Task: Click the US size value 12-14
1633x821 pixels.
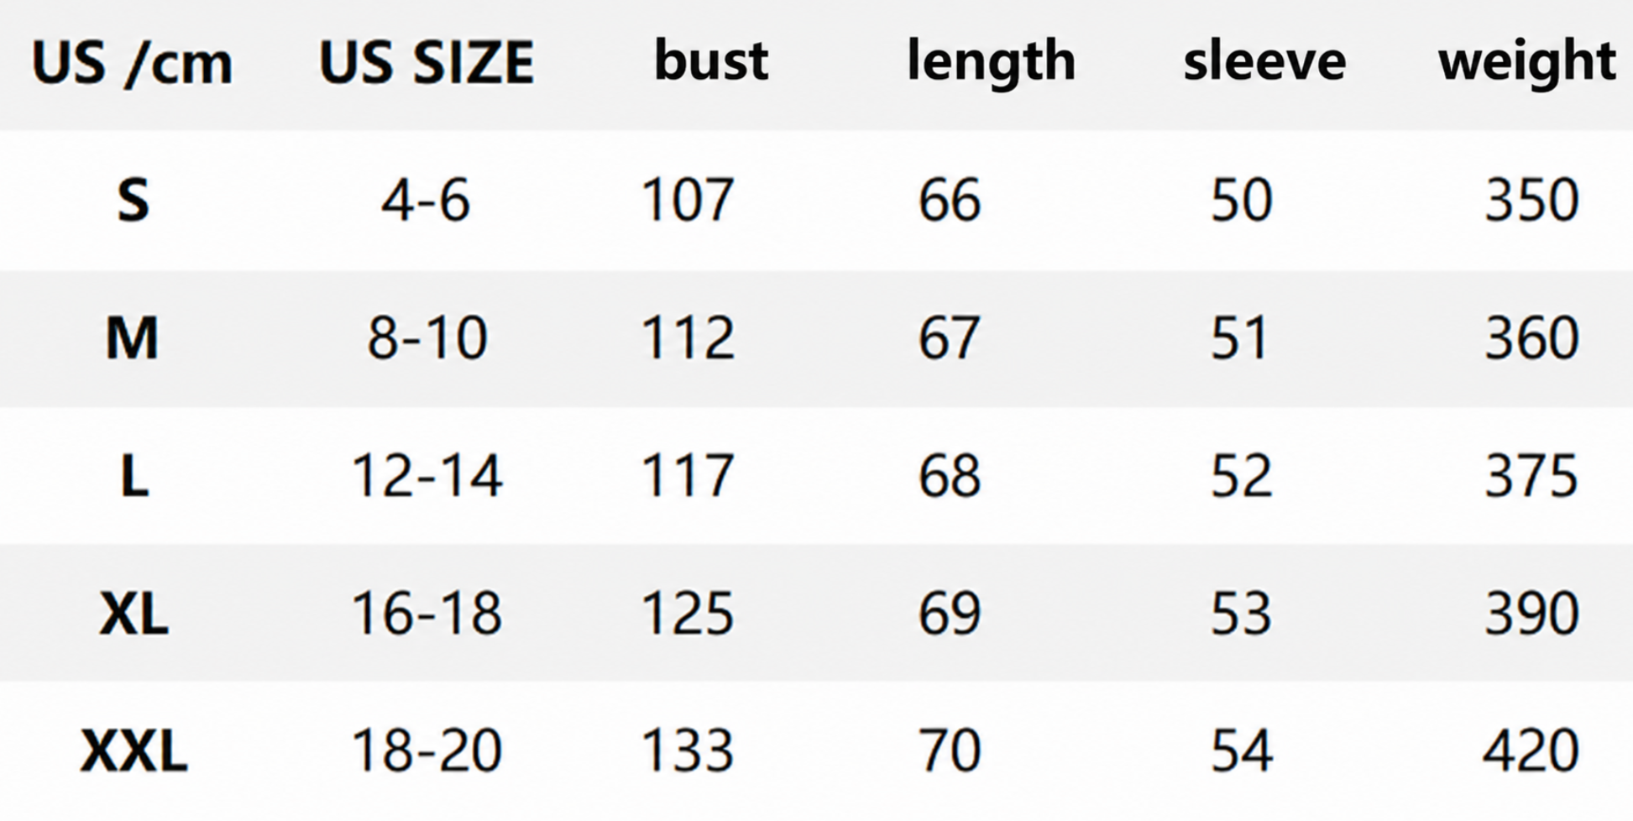Action: tap(427, 476)
